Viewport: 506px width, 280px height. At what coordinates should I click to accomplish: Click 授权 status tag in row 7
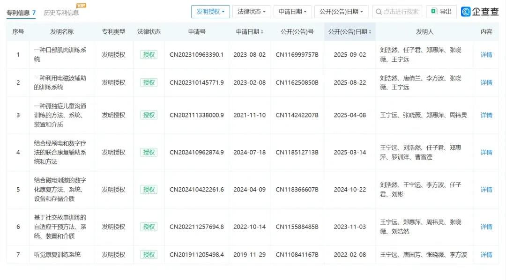(x=149, y=255)
